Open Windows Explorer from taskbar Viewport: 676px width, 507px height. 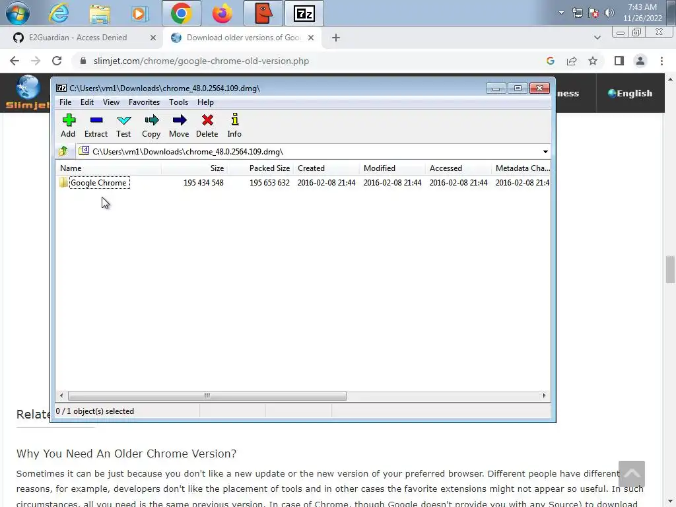pyautogui.click(x=100, y=13)
